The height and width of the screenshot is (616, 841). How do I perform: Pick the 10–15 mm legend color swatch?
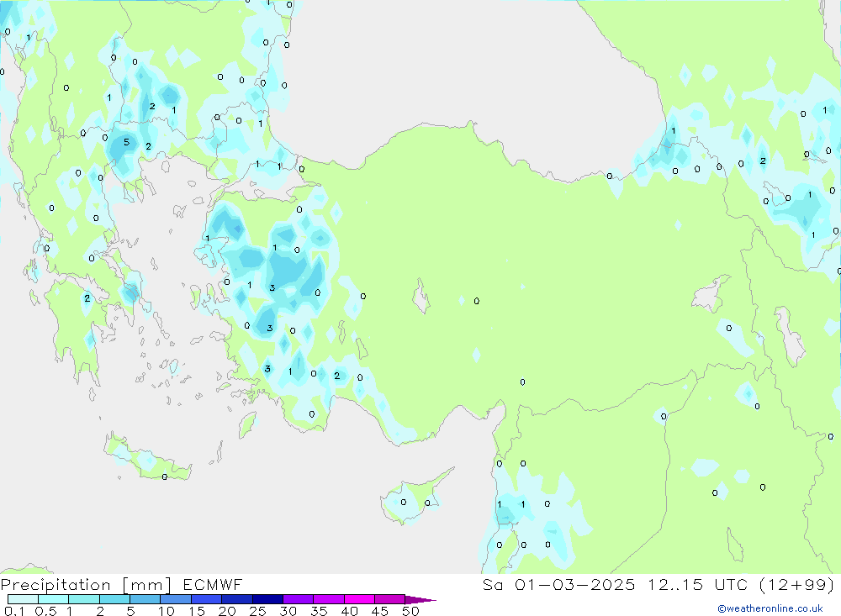coord(176,599)
